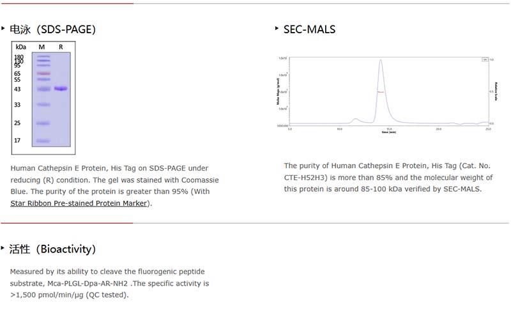The image size is (511, 324).
Task: Click the M lane label on the gel
Action: coord(42,47)
